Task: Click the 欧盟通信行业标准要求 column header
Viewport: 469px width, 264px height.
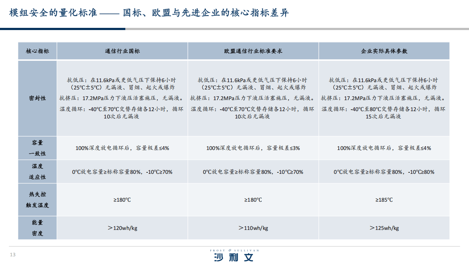Action: (x=253, y=51)
